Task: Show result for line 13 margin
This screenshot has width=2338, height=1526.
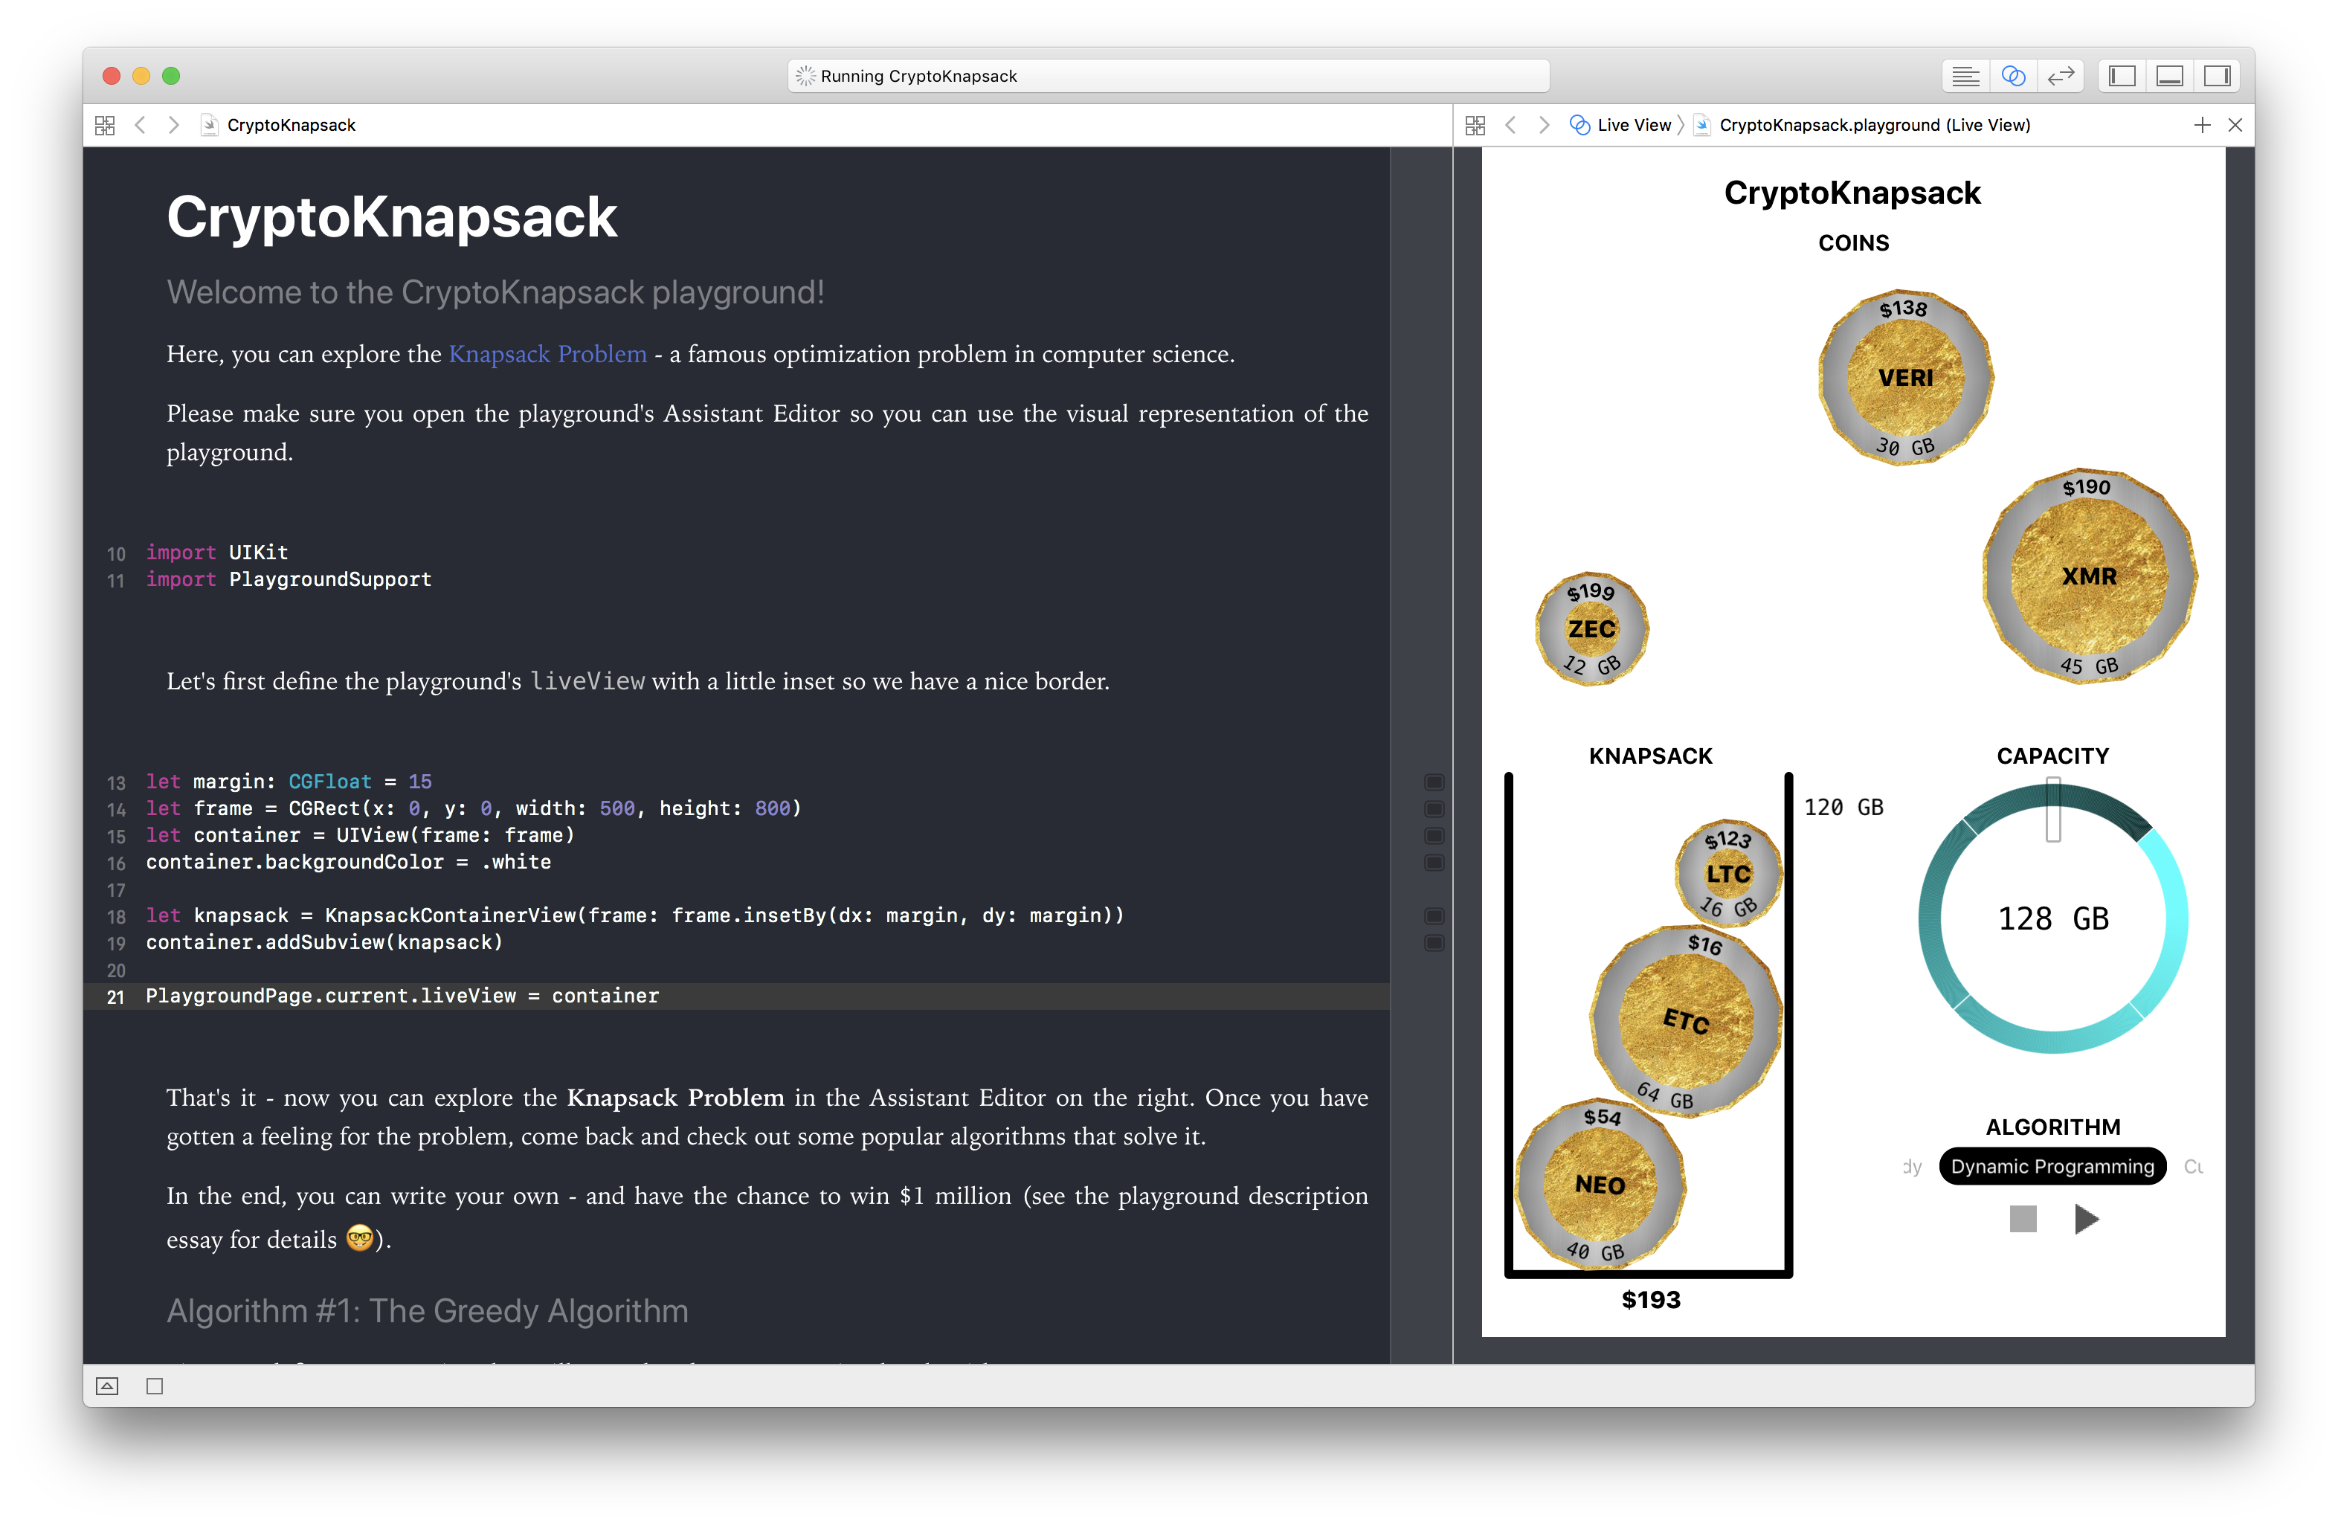Action: [x=1433, y=782]
